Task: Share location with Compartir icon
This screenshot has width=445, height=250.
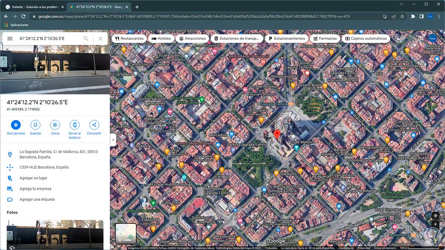Action: tap(94, 125)
